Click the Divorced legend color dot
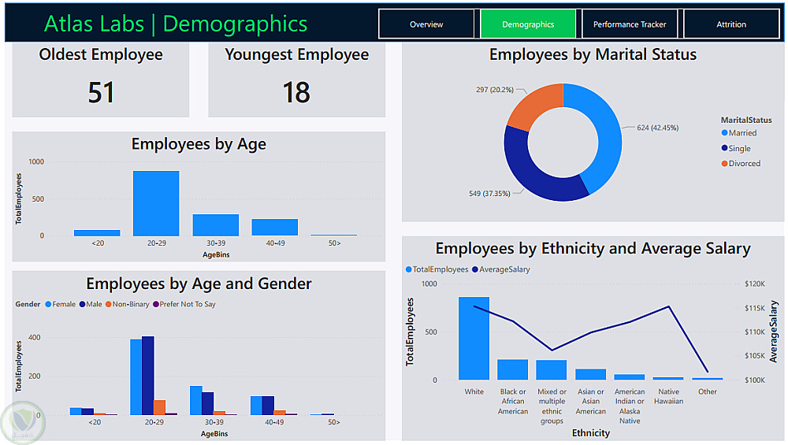Image resolution: width=788 pixels, height=445 pixels. click(x=724, y=163)
